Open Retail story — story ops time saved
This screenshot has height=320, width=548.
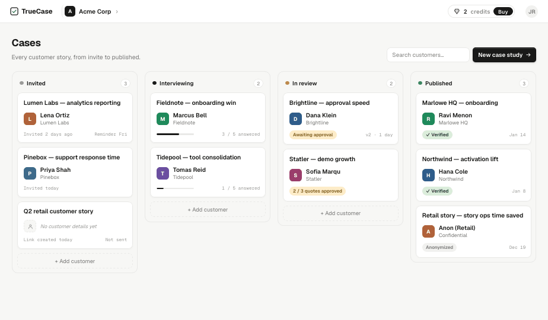[x=473, y=232]
